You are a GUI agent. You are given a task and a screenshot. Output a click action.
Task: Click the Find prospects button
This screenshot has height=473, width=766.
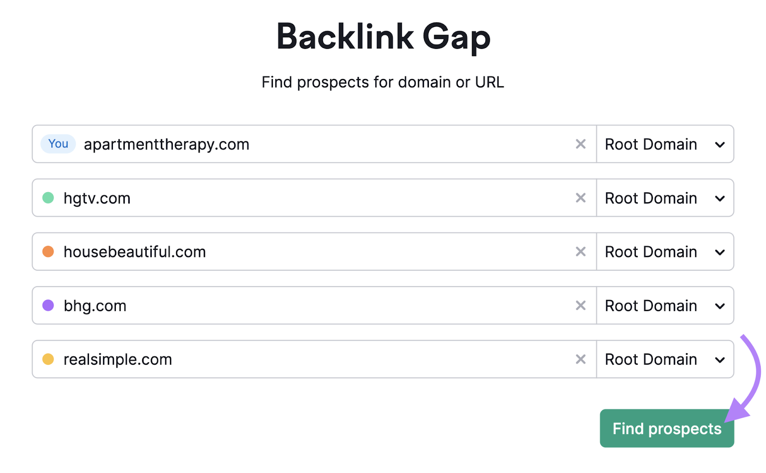click(666, 428)
